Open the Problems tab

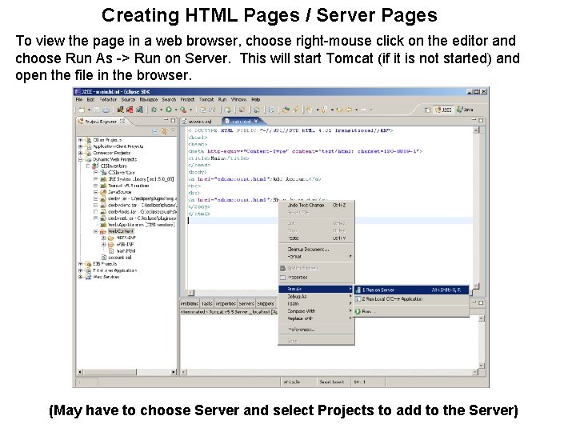(x=190, y=304)
